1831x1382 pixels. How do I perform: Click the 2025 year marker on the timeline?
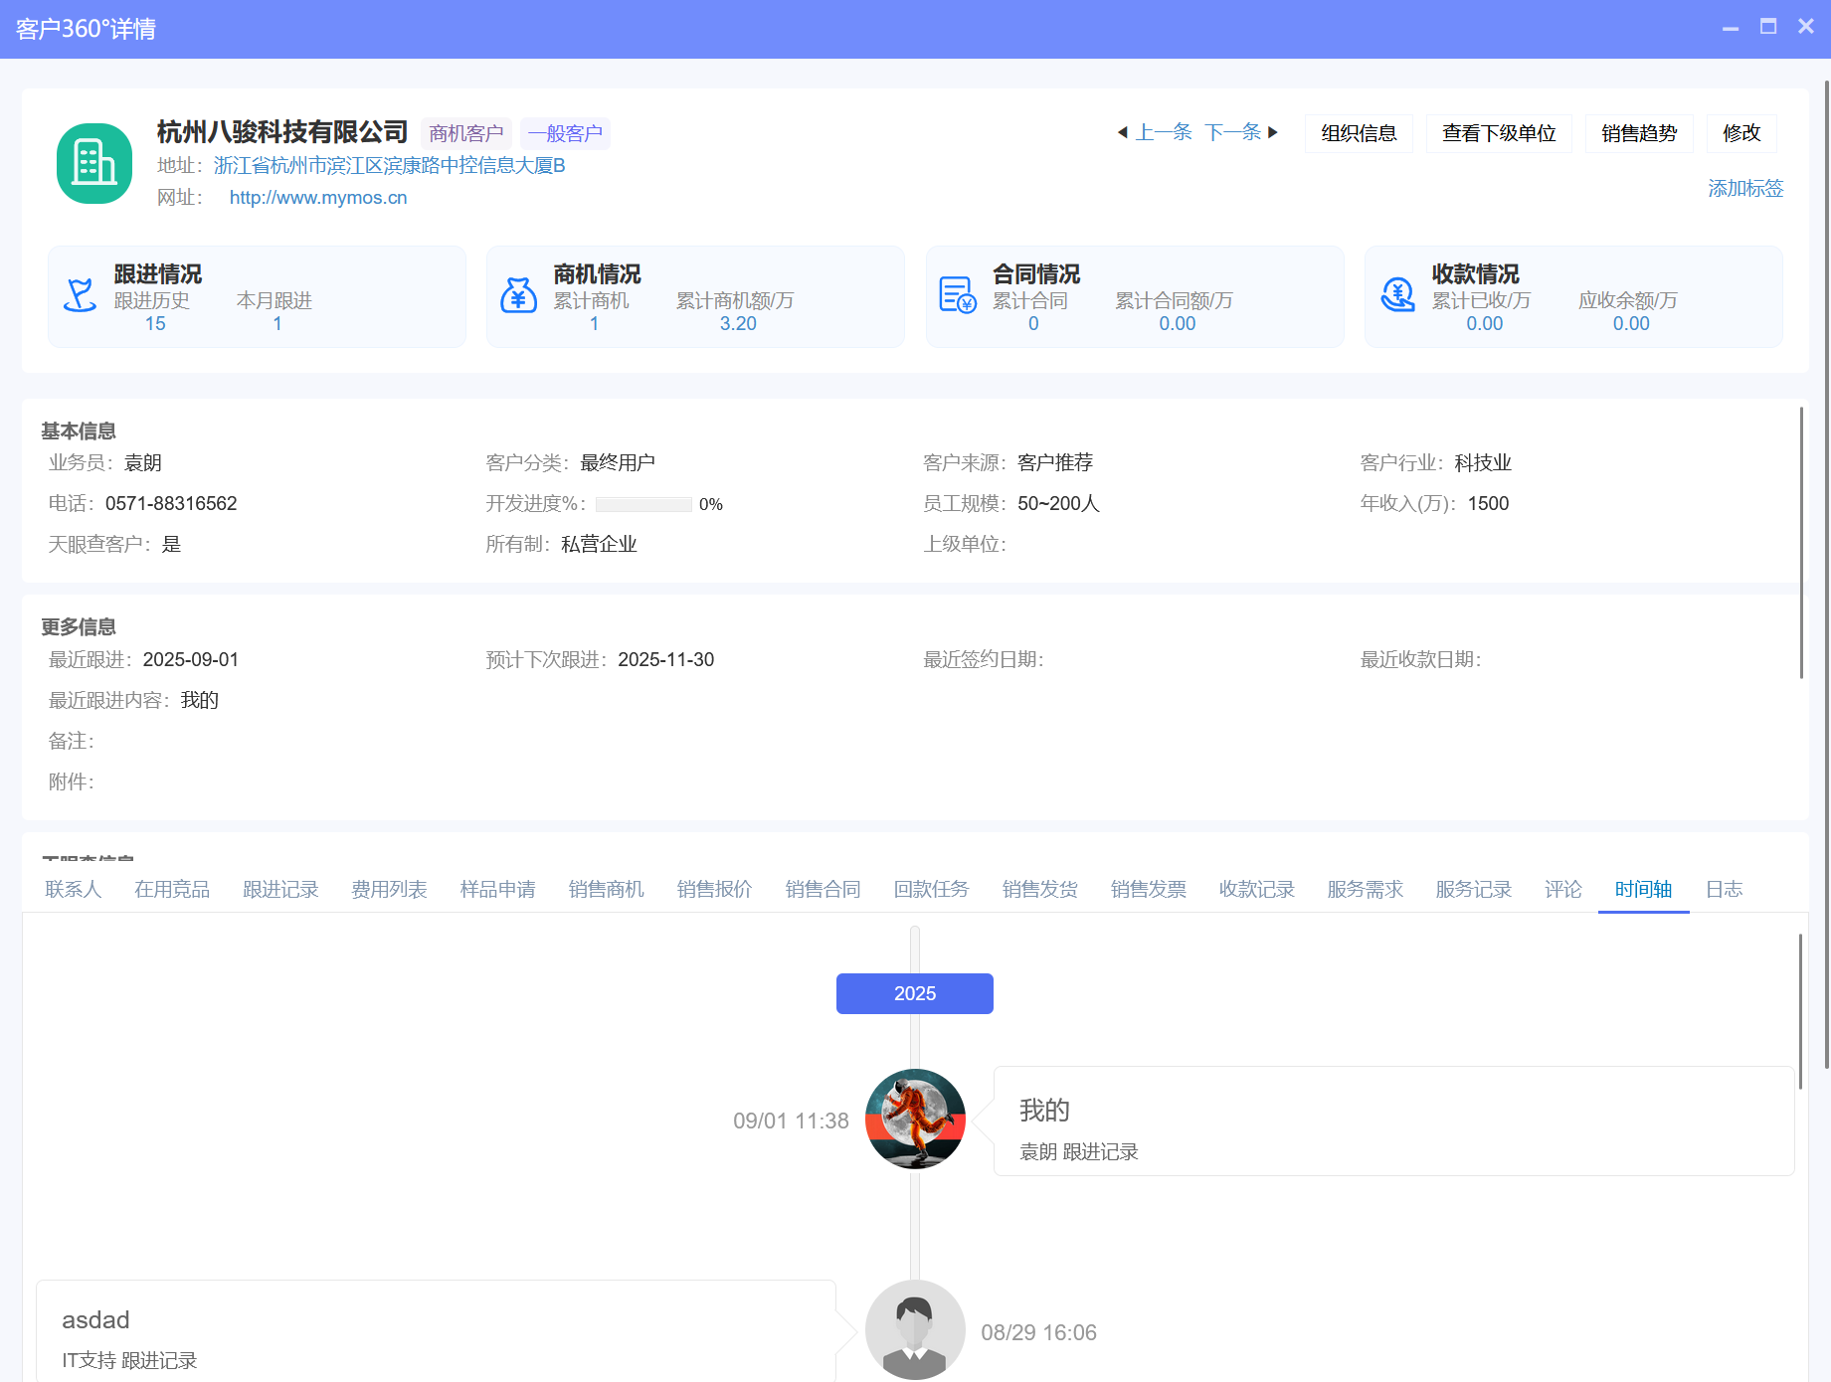[914, 993]
